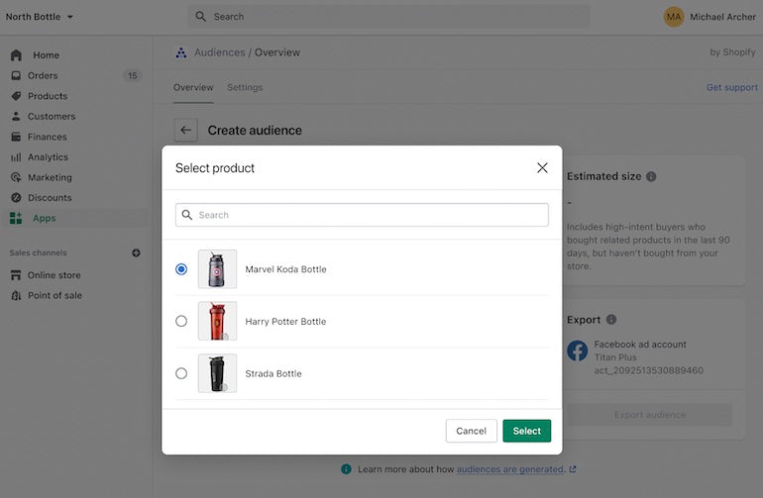Click the Estimated size info icon
This screenshot has width=763, height=498.
(x=651, y=177)
